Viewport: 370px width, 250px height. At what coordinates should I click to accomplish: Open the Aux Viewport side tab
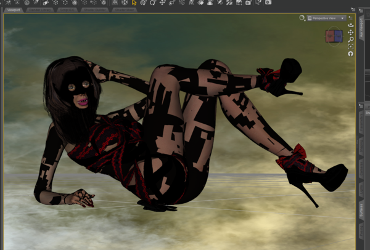click(361, 28)
